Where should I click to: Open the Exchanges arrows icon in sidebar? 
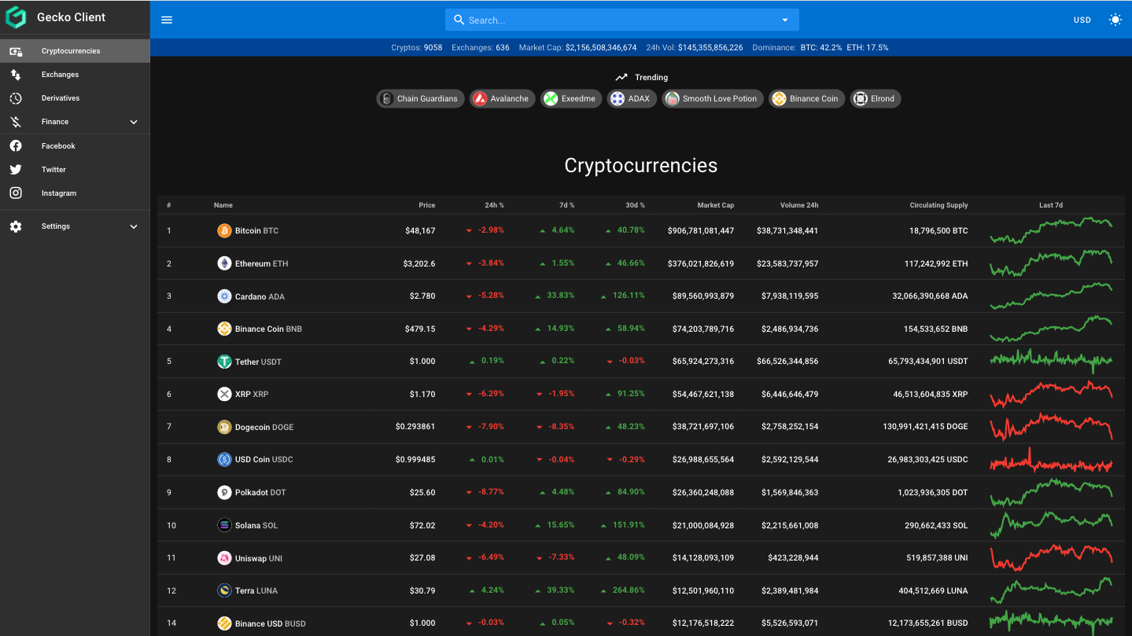click(x=16, y=75)
